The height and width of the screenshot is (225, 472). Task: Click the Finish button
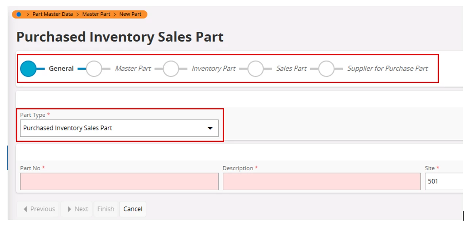(x=106, y=209)
